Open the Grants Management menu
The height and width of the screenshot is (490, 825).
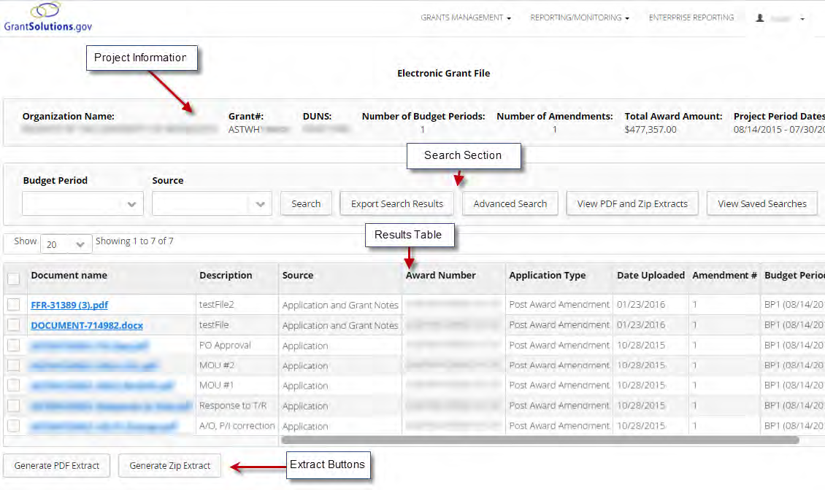click(x=465, y=18)
